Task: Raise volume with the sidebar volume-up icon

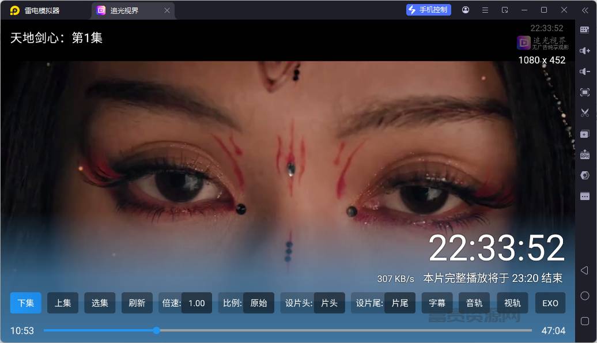Action: [x=585, y=51]
